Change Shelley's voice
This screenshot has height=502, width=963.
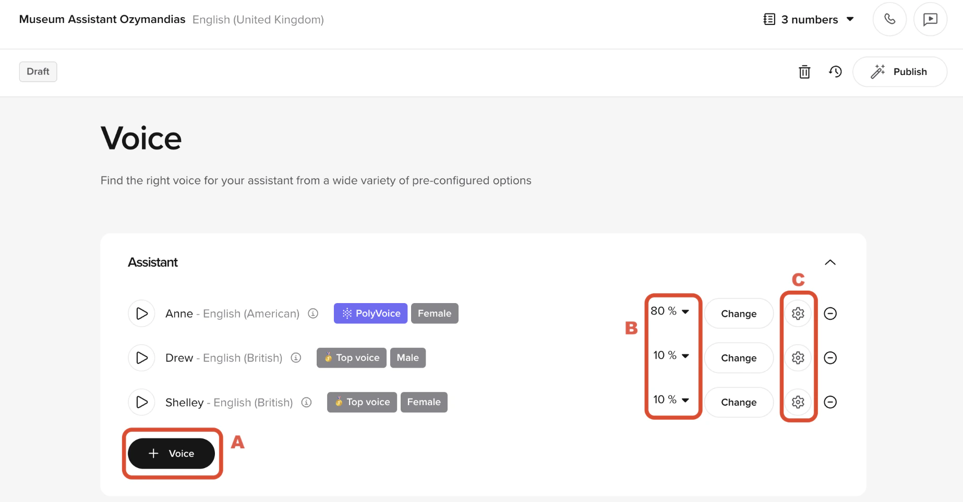point(739,401)
